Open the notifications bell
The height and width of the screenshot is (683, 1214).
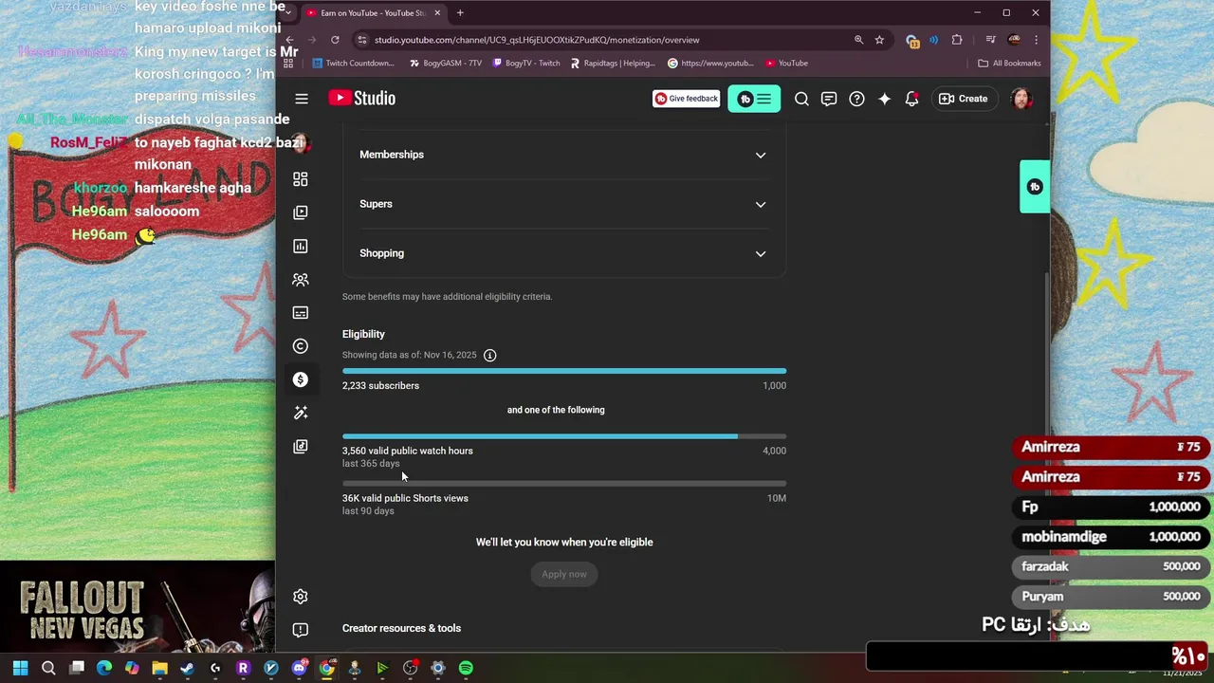911,99
